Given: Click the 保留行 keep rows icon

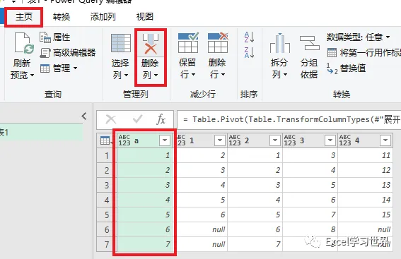Looking at the screenshot, I should [188, 42].
